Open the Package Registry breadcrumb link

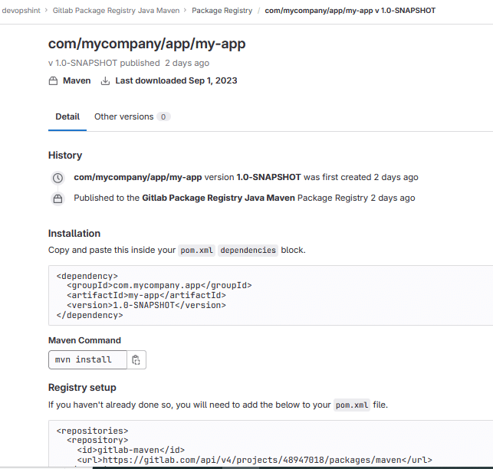(222, 11)
